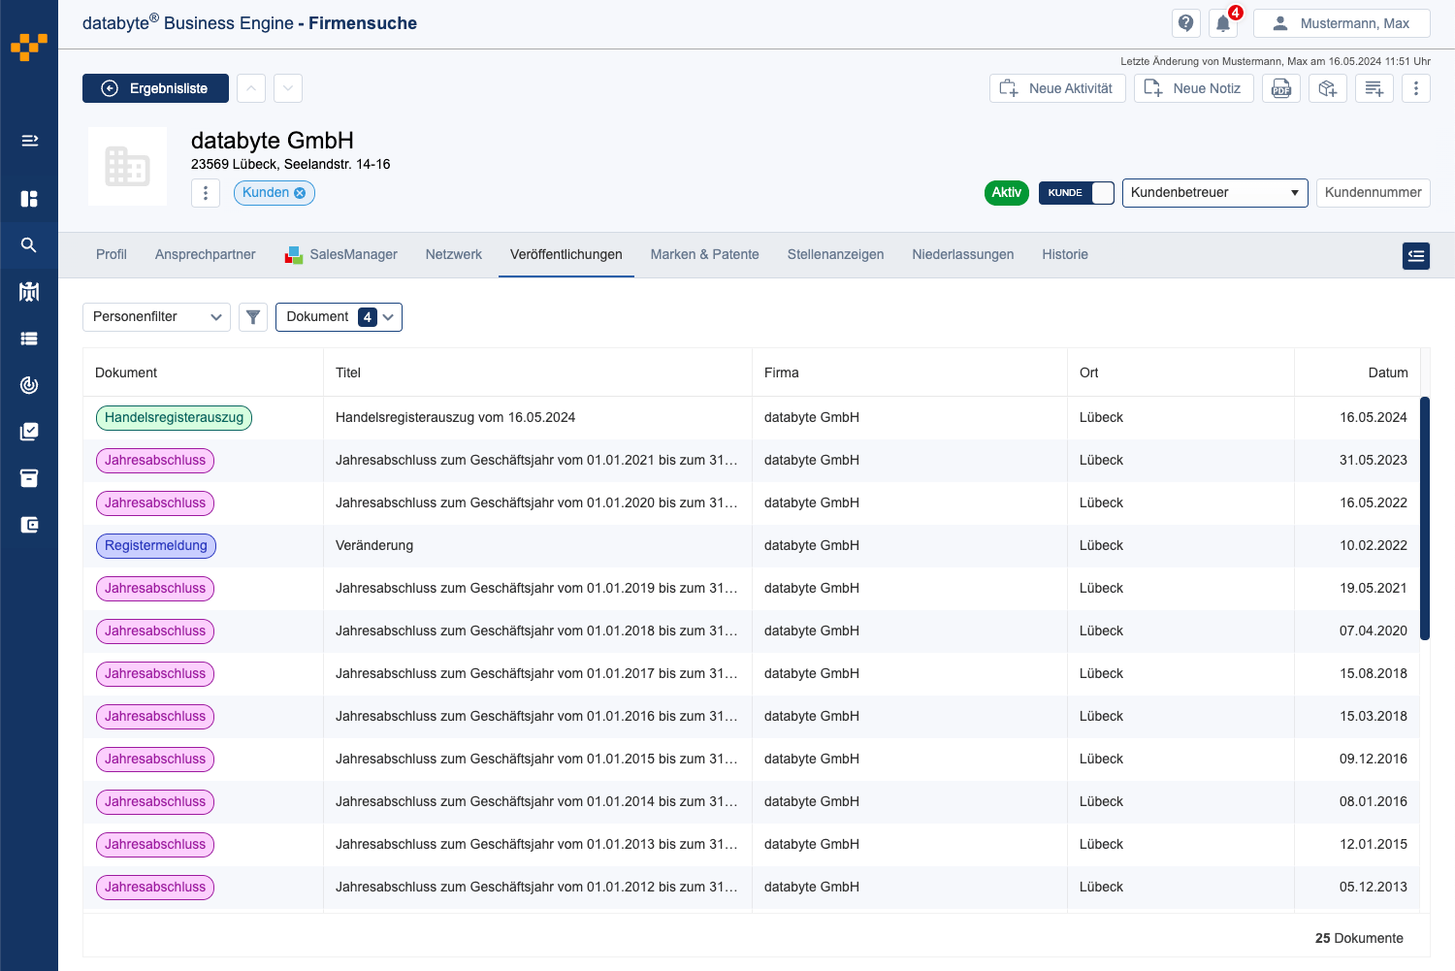Create a Neue Aktivität
The image size is (1455, 971).
(x=1057, y=88)
